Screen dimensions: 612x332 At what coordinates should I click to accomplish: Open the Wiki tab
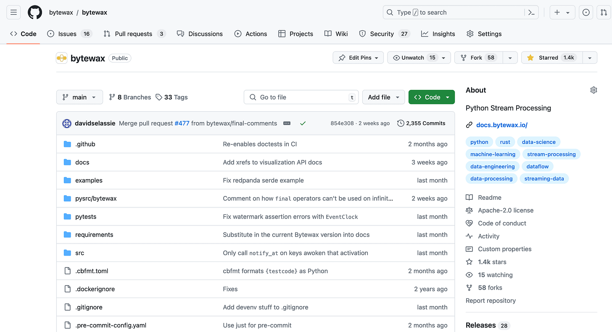(336, 34)
